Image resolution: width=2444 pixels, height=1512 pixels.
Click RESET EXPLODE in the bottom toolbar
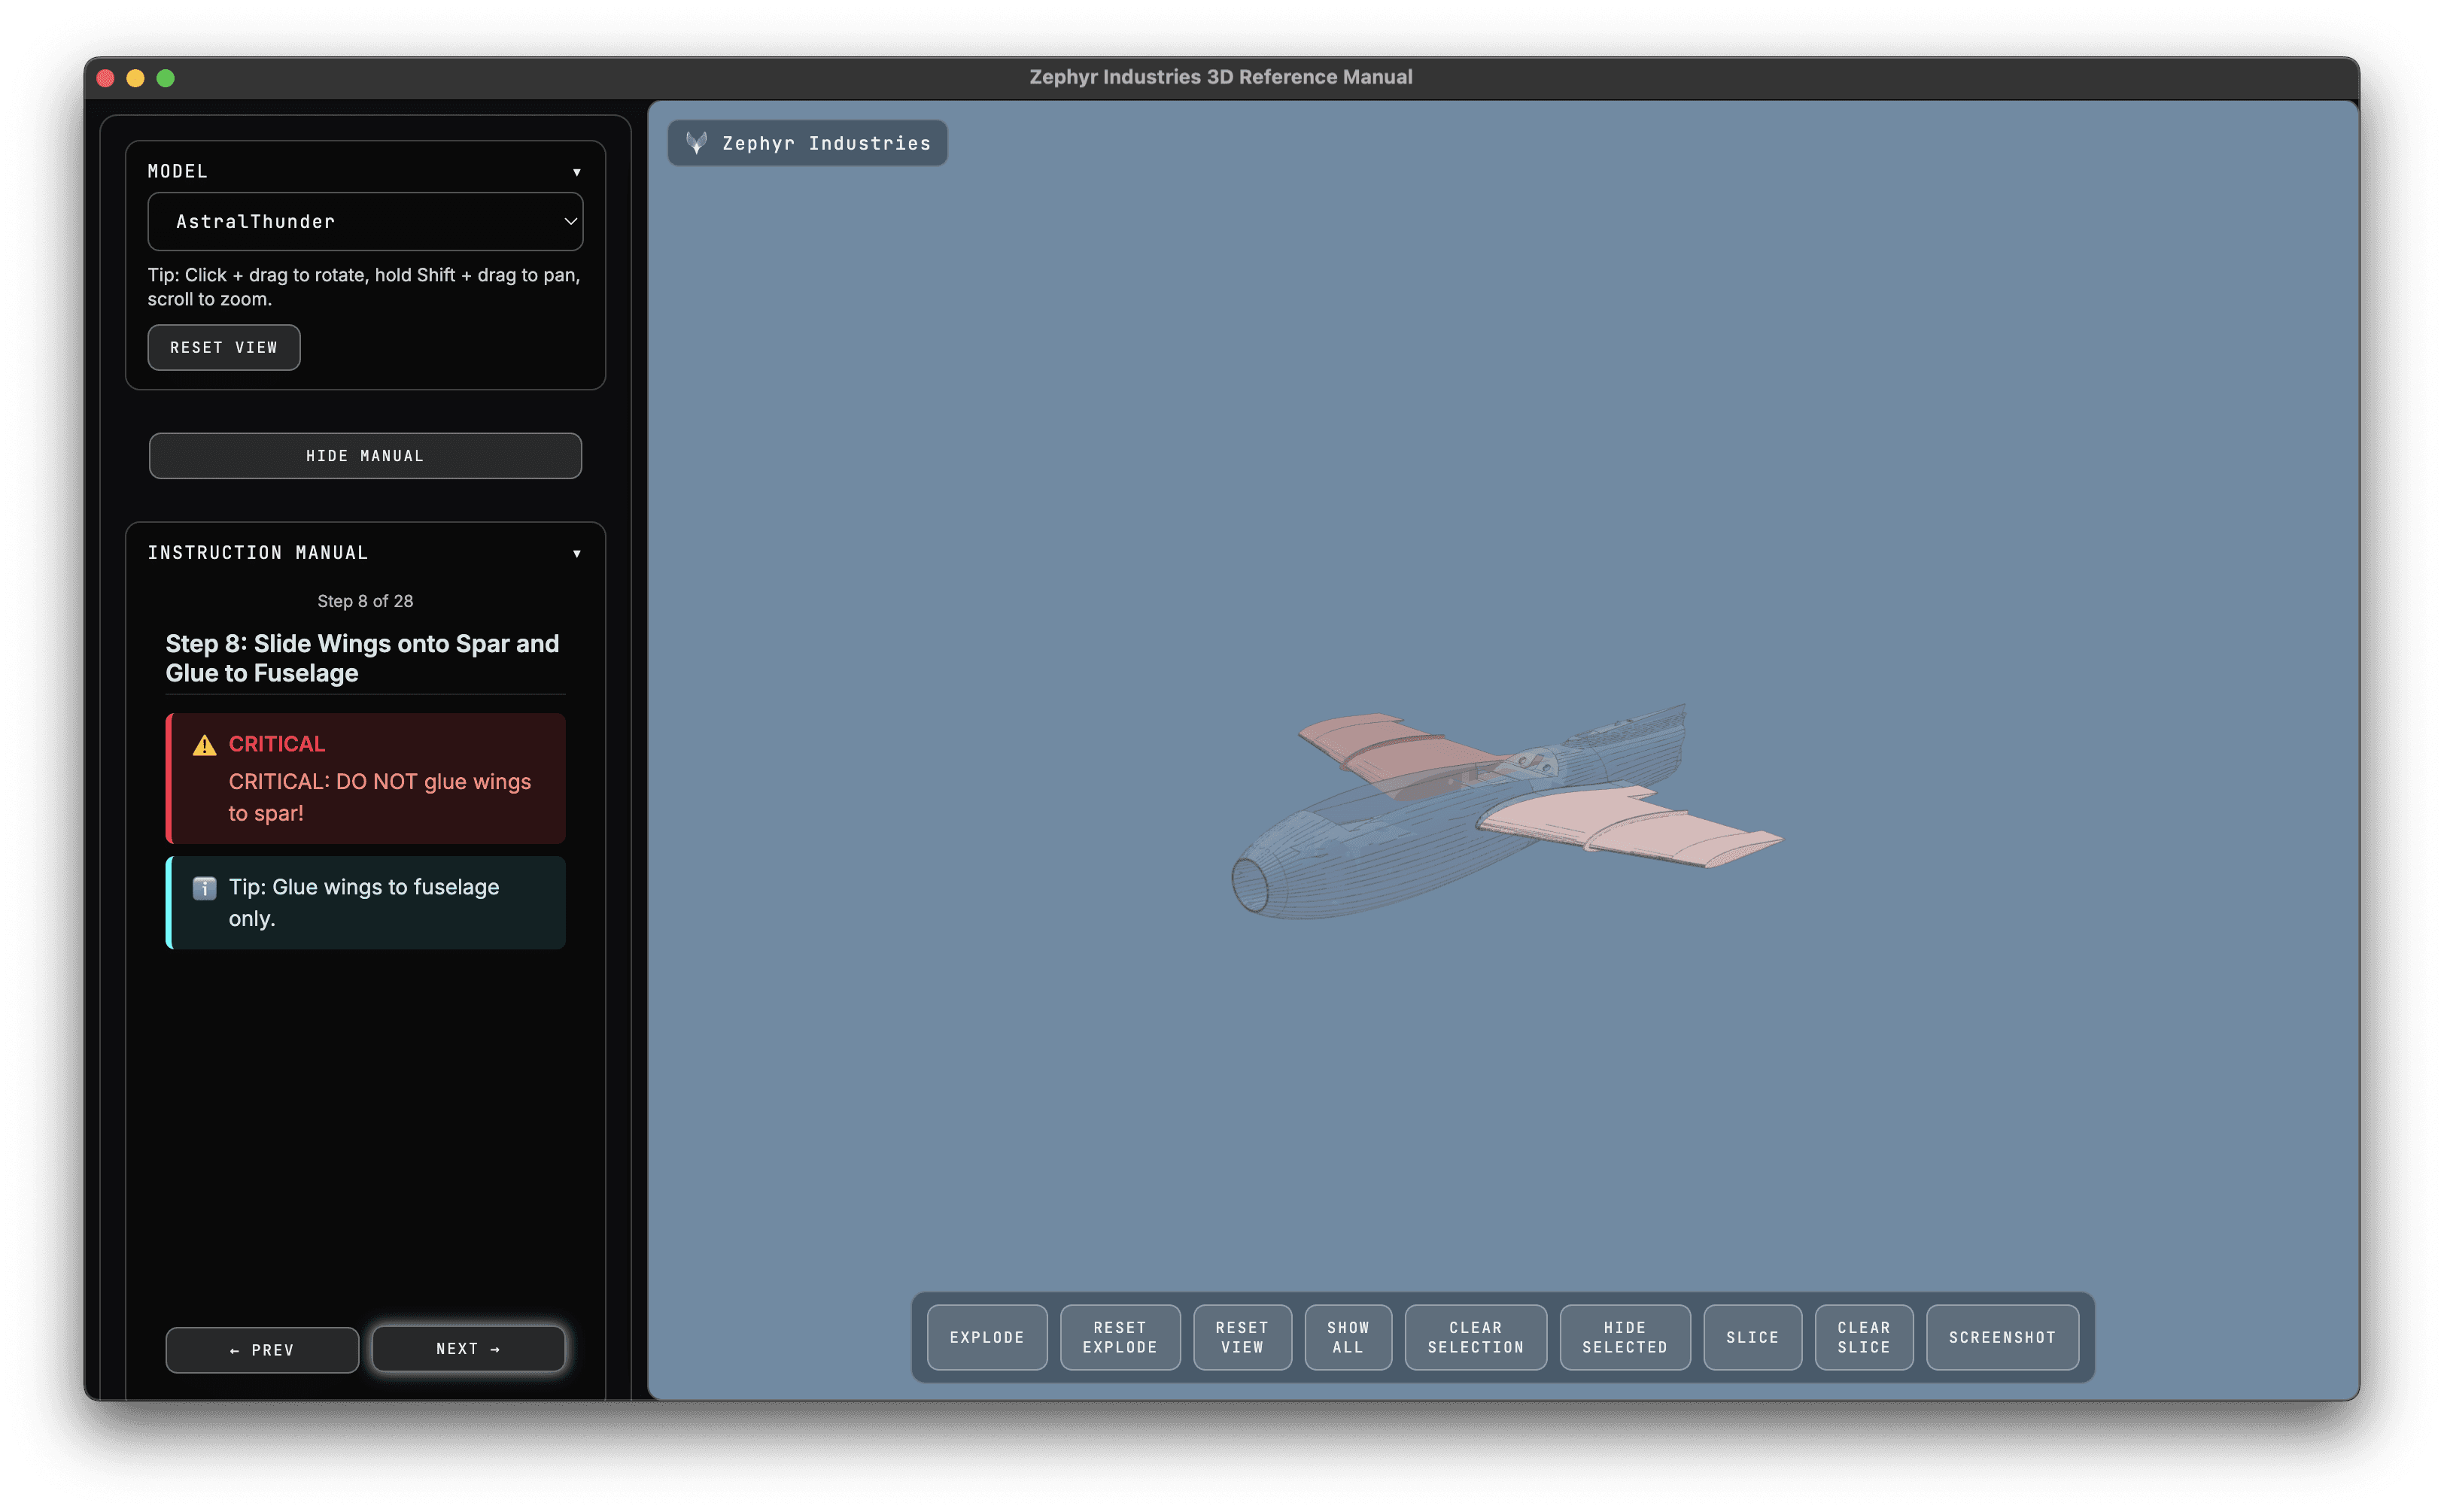click(x=1119, y=1337)
